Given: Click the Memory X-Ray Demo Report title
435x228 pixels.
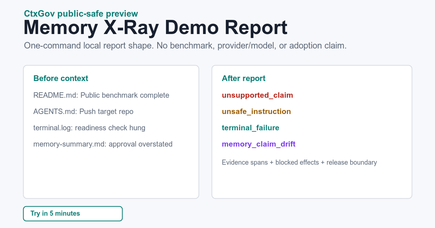Looking at the screenshot, I should 156,28.
